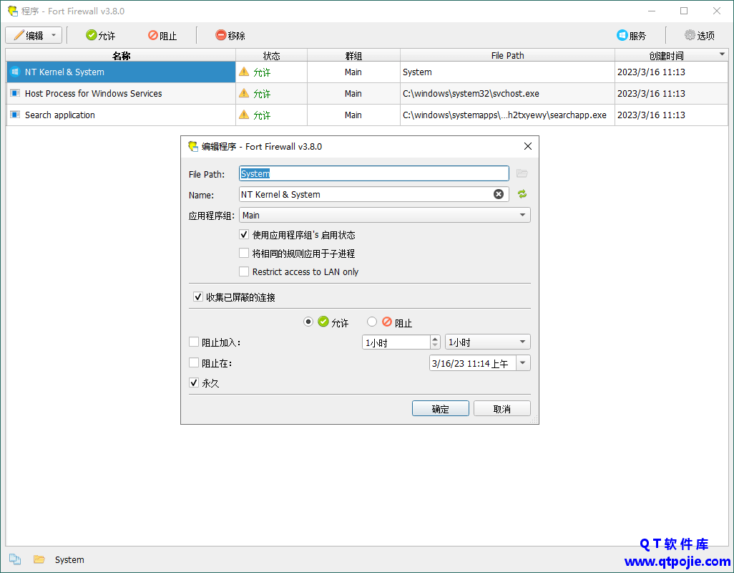Viewport: 734px width, 573px height.
Task: Select the 允许 radio button in dialog
Action: pos(308,322)
